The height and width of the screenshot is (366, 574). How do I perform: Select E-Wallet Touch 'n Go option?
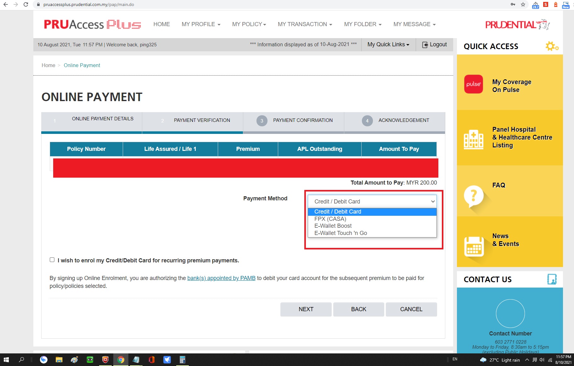[x=340, y=233]
